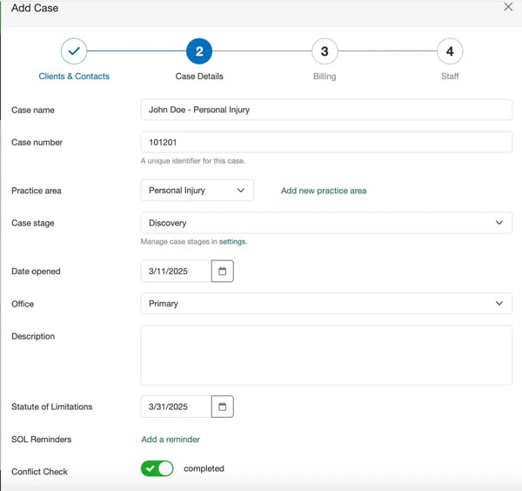The width and height of the screenshot is (522, 491).
Task: Expand the Practice area dropdown
Action: click(197, 191)
